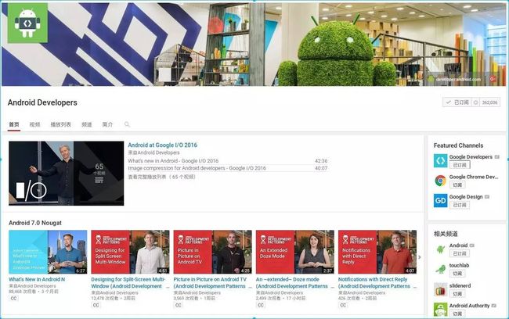Viewport: 509px width, 319px height.
Task: Toggle the main subscribed (已订阅) button
Action: point(457,102)
